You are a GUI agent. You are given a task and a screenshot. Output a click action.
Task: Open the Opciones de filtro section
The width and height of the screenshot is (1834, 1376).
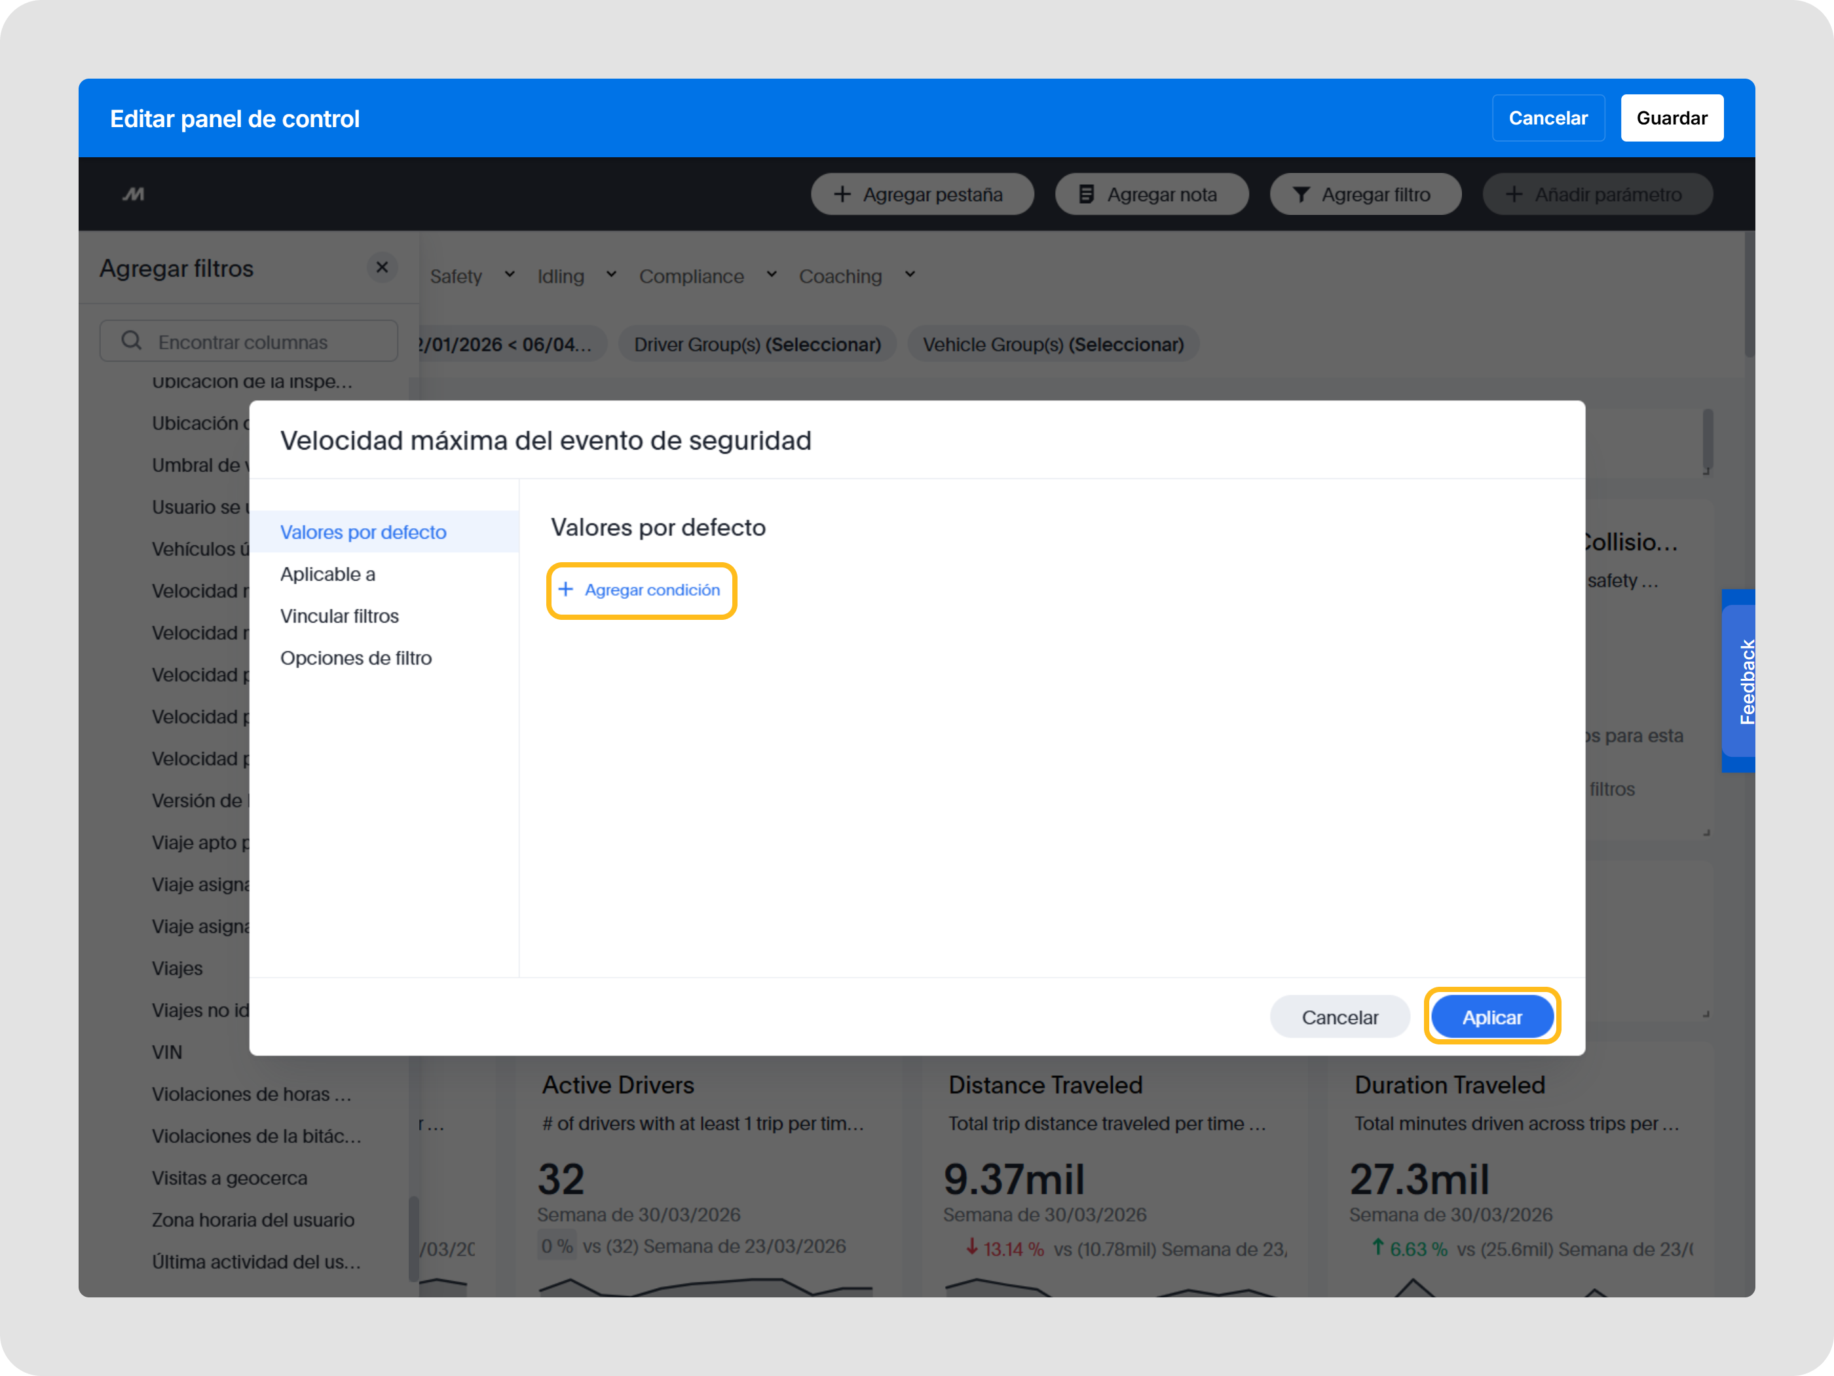pos(356,658)
